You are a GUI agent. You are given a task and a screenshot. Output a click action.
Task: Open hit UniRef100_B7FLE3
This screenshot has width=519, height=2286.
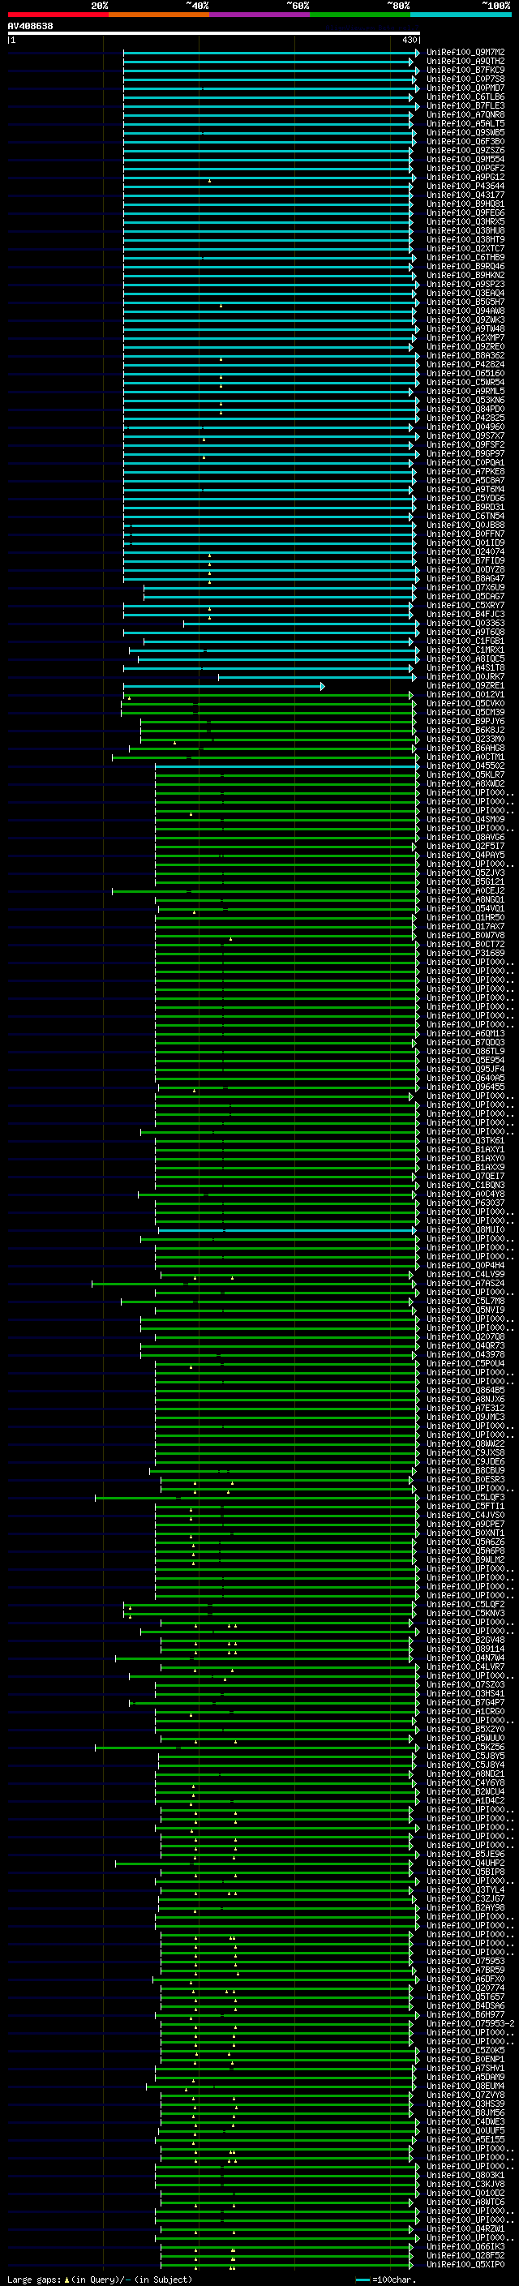point(465,105)
